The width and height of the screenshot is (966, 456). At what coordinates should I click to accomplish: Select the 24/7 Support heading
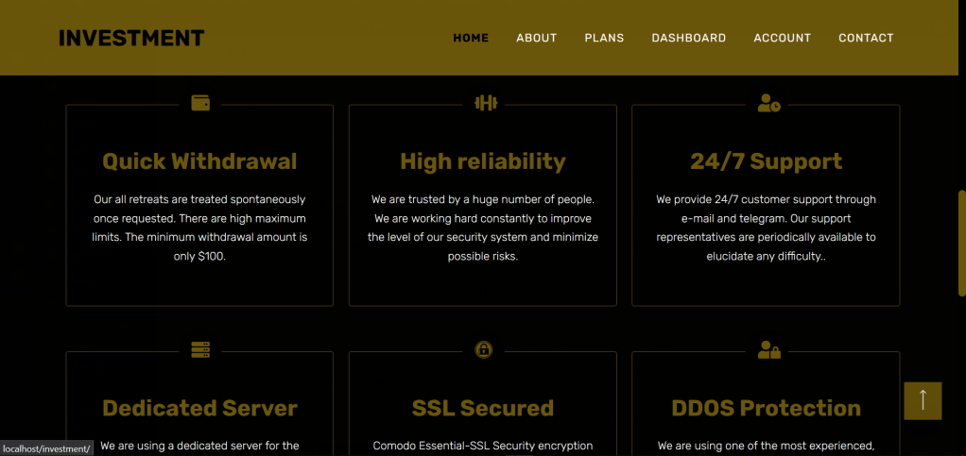click(766, 161)
